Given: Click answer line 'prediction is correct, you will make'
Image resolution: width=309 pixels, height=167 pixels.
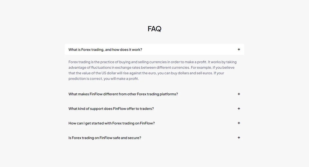Looking at the screenshot, I should pos(104,78).
